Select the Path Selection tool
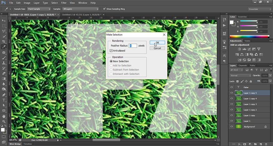273x146 pixels. point(4,105)
